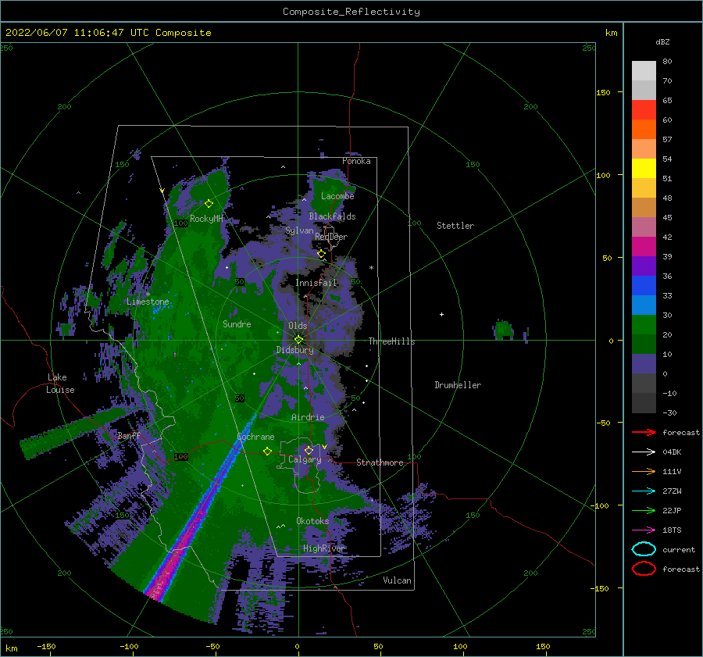Screen dimensions: 703x657
Task: Click the Banff label
Action: click(x=129, y=435)
